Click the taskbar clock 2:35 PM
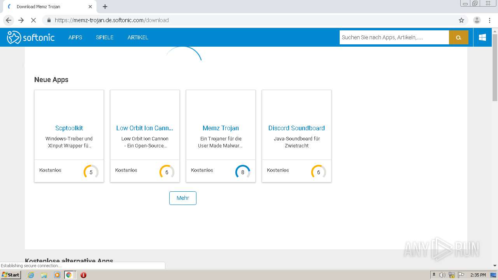This screenshot has width=498, height=280. pyautogui.click(x=478, y=275)
